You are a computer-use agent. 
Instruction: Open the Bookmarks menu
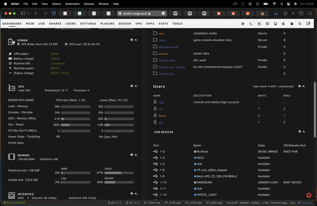point(72,4)
